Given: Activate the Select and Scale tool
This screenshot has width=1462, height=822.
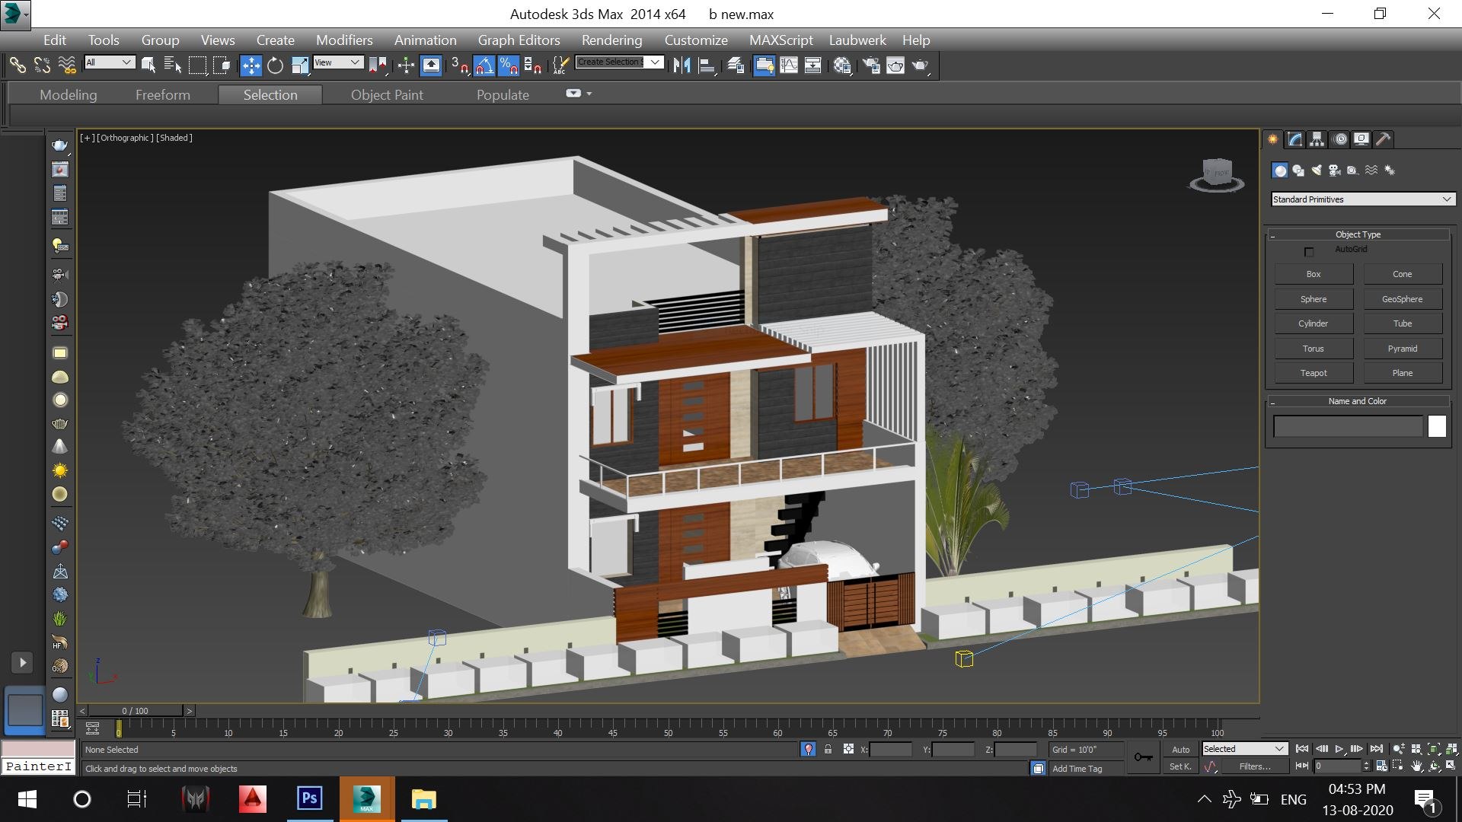Looking at the screenshot, I should tap(300, 65).
